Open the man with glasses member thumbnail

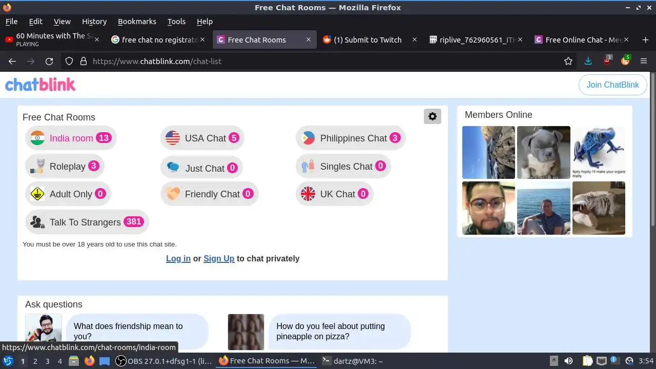coord(488,208)
